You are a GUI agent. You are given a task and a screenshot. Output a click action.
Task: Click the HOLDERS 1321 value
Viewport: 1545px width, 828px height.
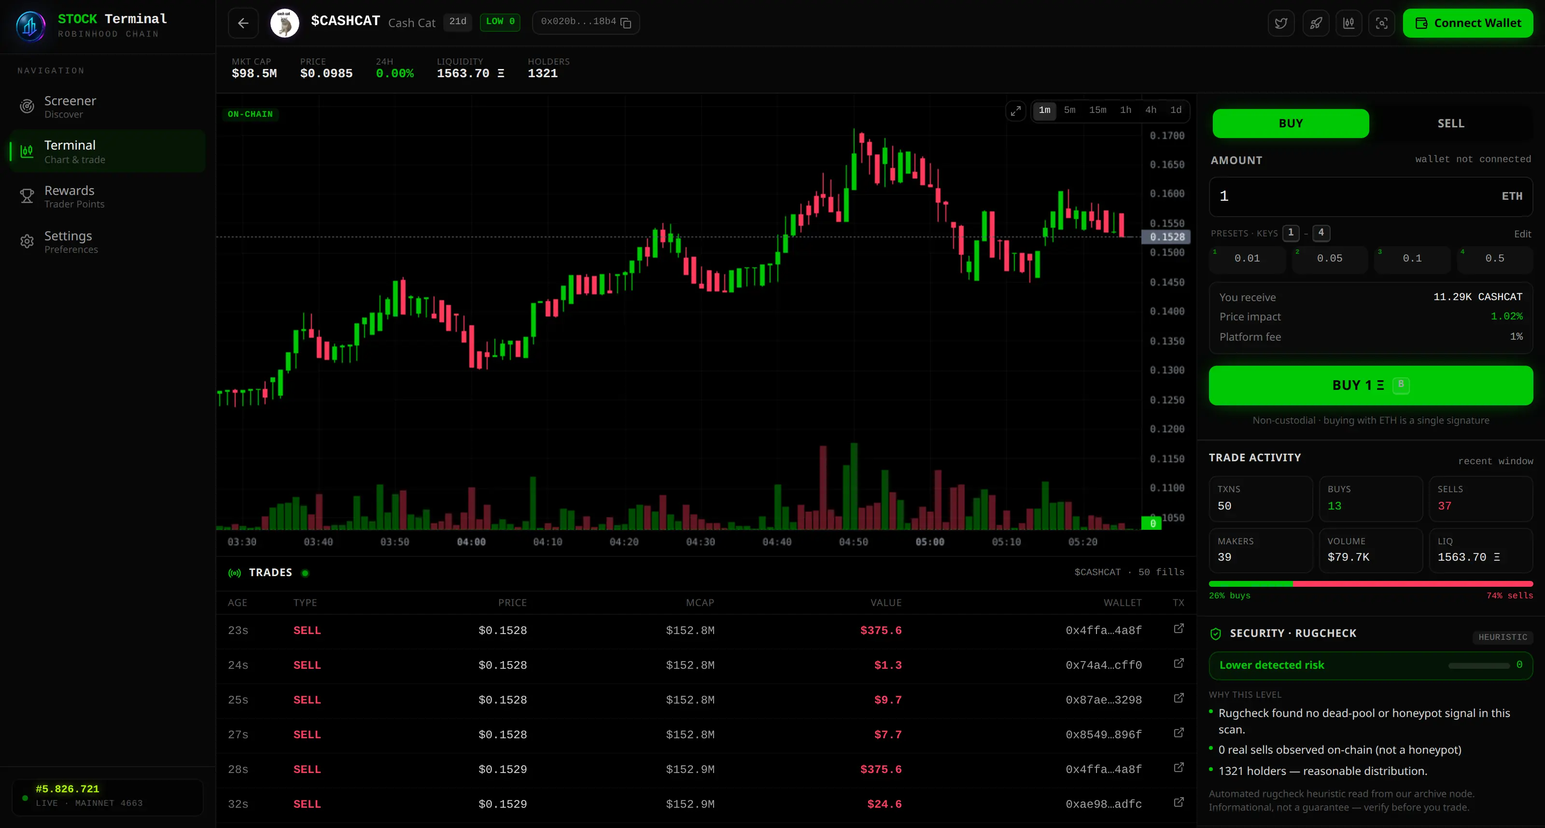(x=542, y=74)
